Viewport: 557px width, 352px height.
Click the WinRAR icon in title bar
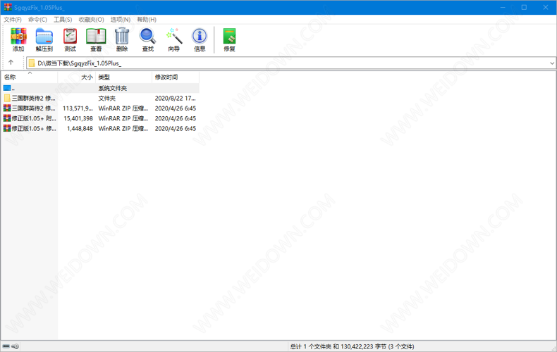coord(8,7)
